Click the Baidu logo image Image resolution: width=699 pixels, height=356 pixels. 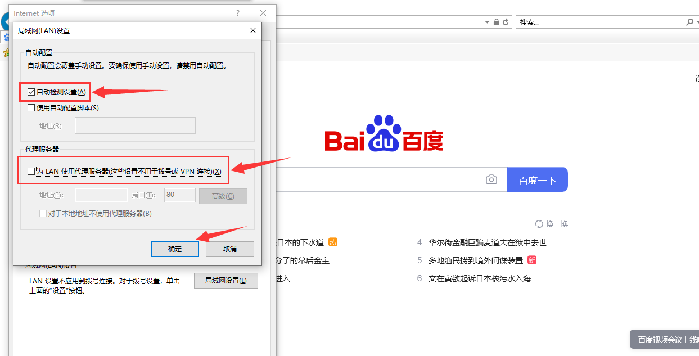384,134
